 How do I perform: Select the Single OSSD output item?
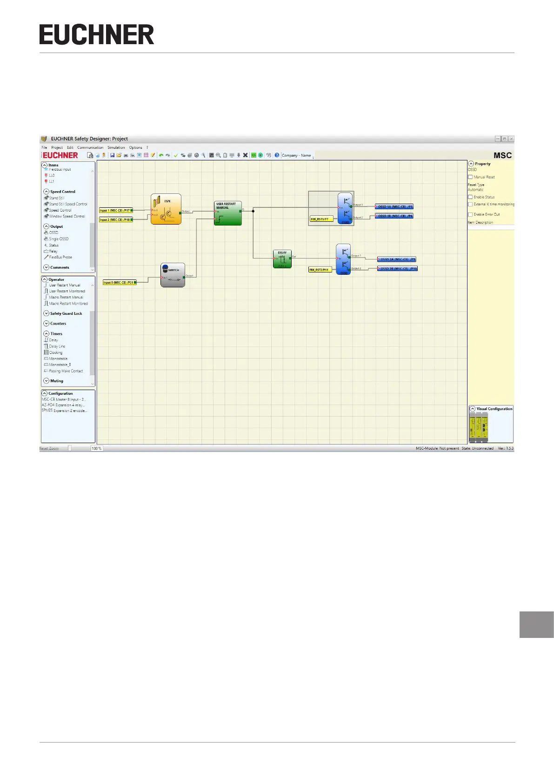pos(56,239)
